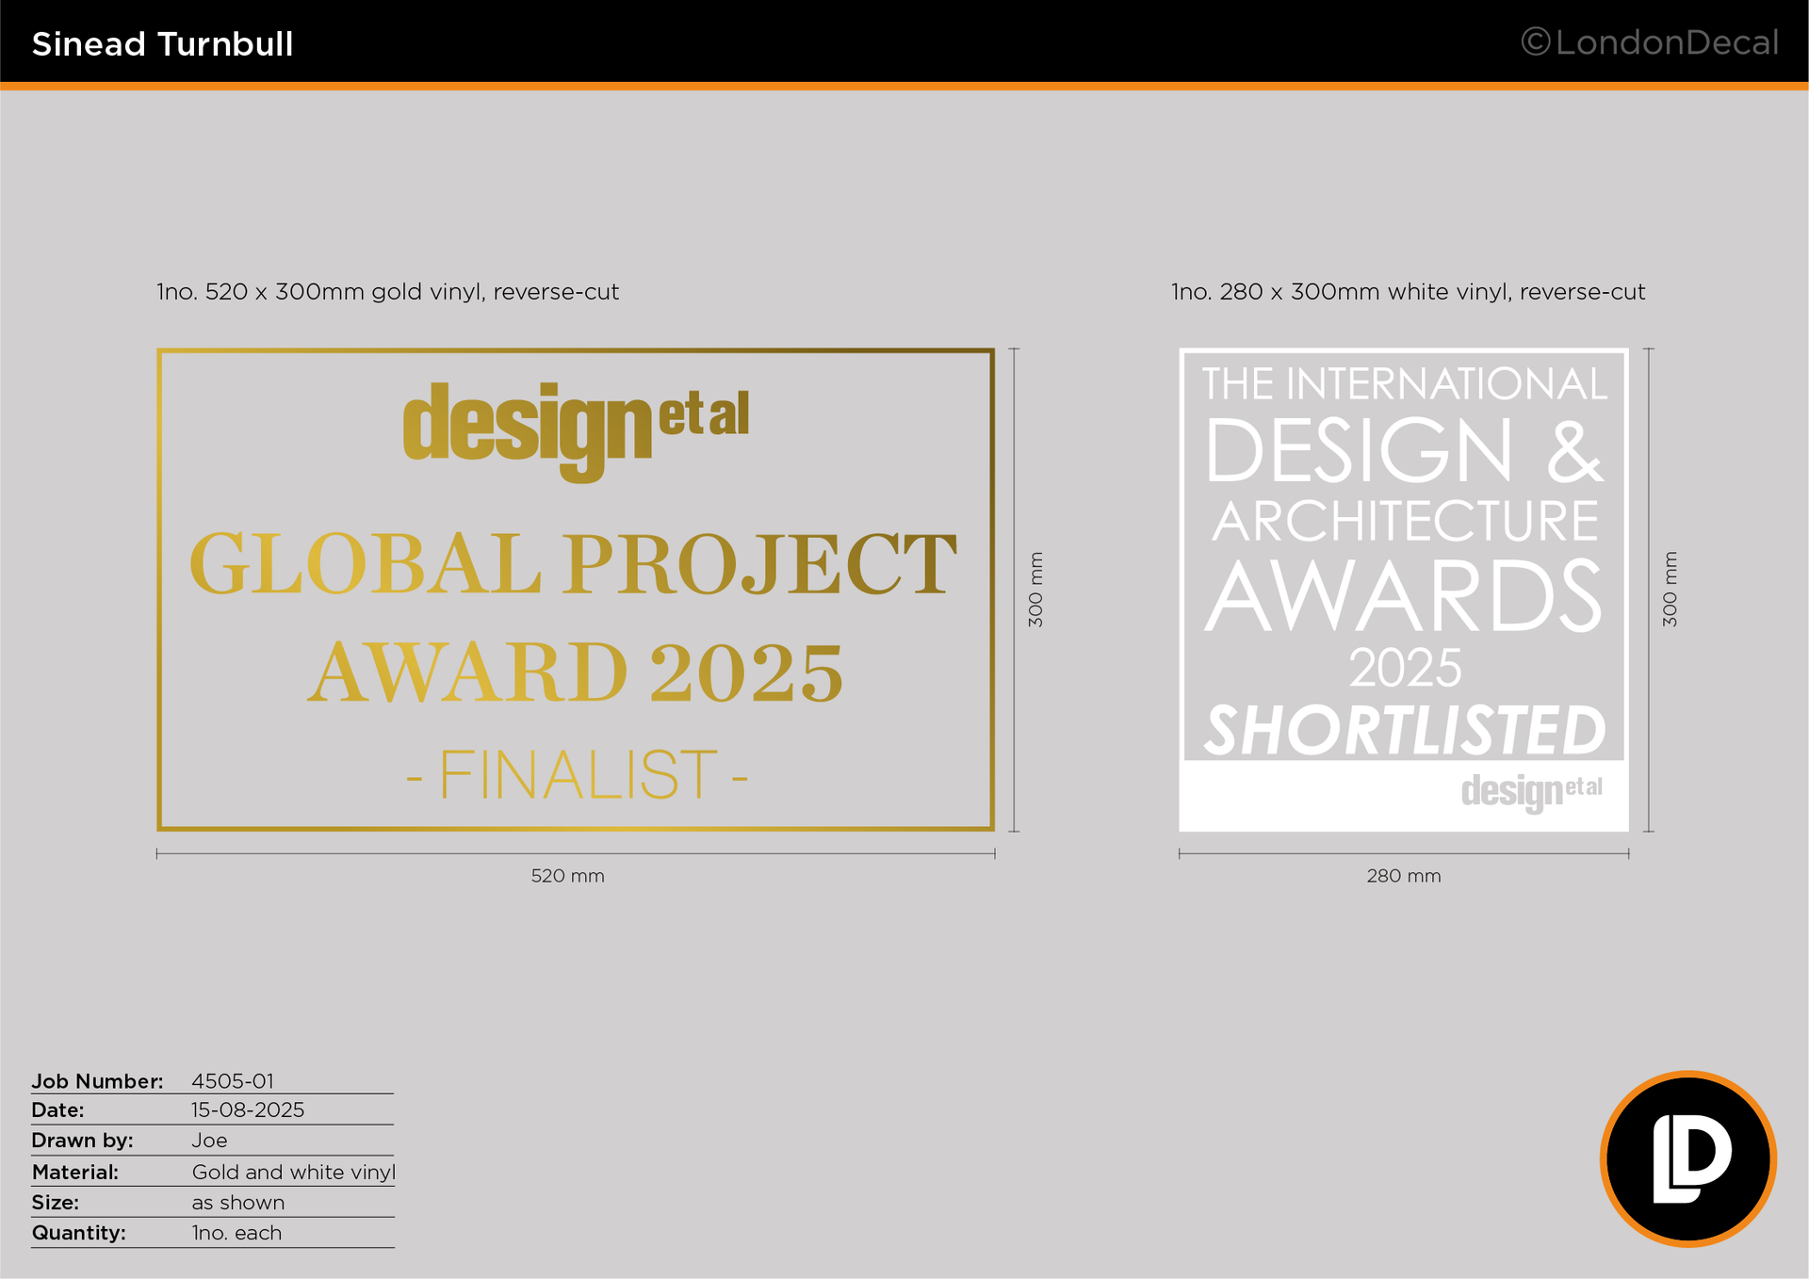Click the gold vinyl 520 x 300mm caption

coord(387,292)
